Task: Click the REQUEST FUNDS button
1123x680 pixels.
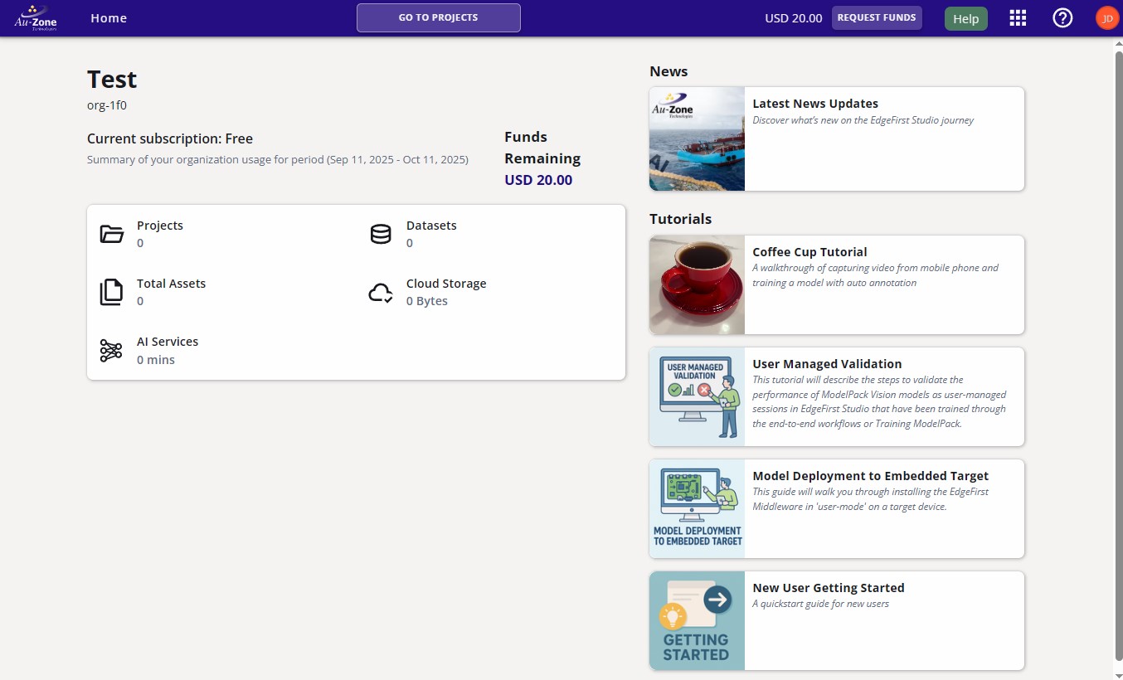Action: tap(877, 17)
